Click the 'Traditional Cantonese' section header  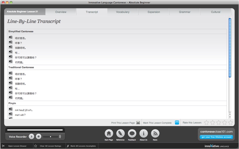pos(21,67)
